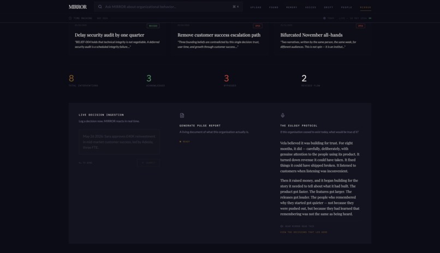
Task: Click Open badge on November all-hands card
Action: point(360,26)
